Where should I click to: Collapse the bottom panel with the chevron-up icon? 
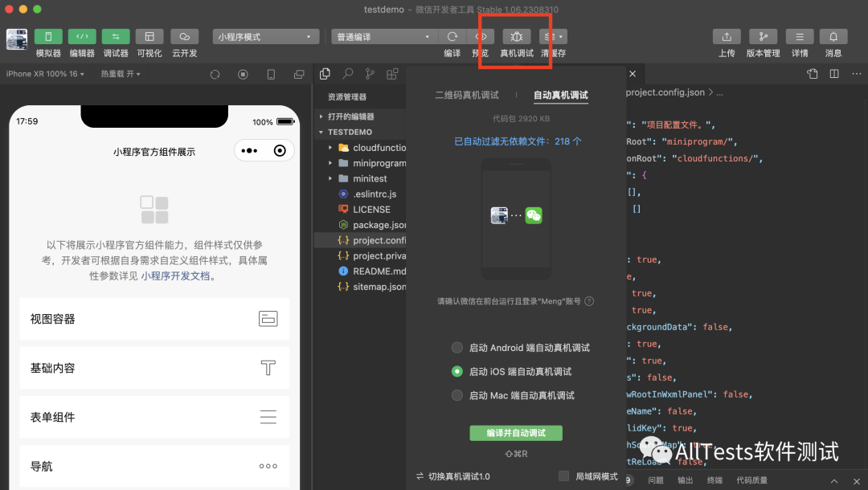pyautogui.click(x=834, y=480)
